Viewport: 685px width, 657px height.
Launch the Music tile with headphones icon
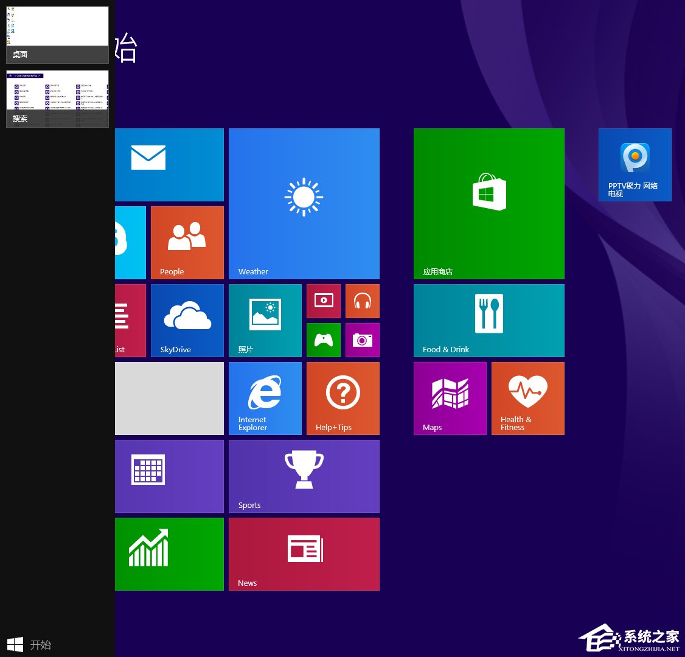[362, 301]
